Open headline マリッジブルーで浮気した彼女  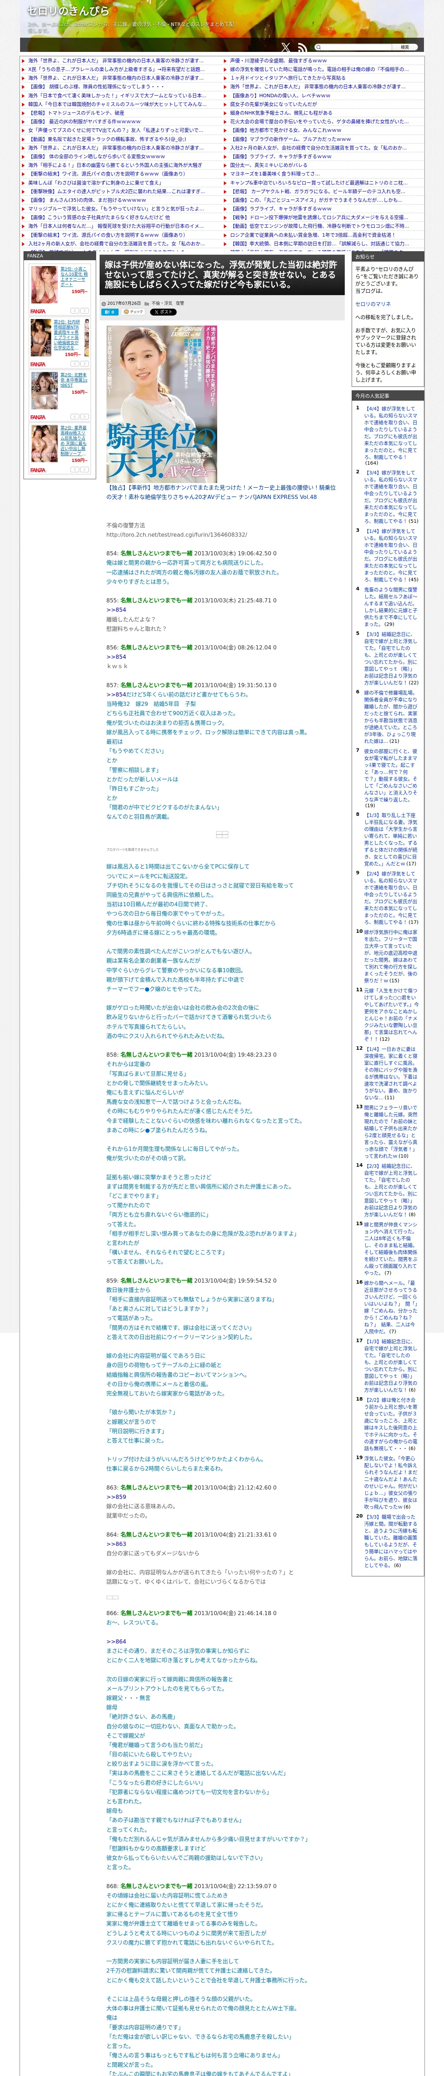click(x=116, y=209)
